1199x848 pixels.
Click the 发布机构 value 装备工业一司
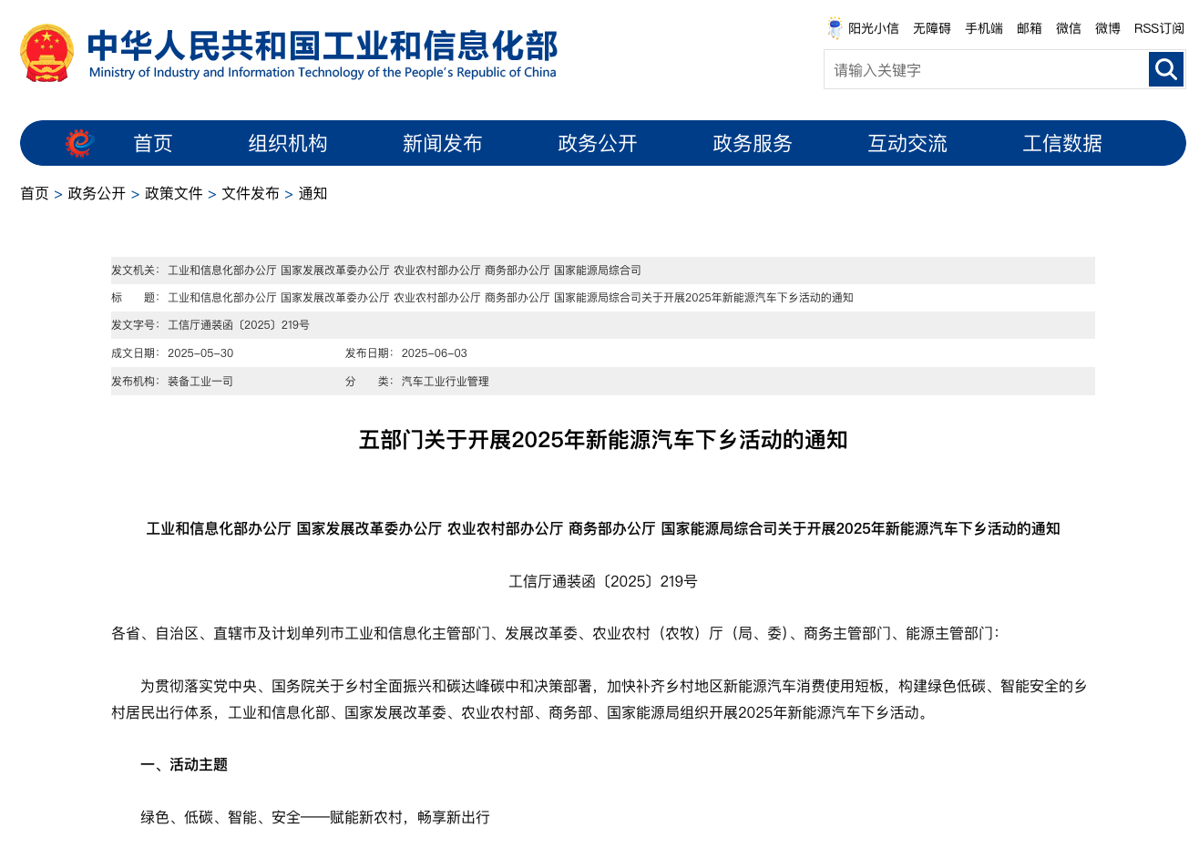pos(200,382)
